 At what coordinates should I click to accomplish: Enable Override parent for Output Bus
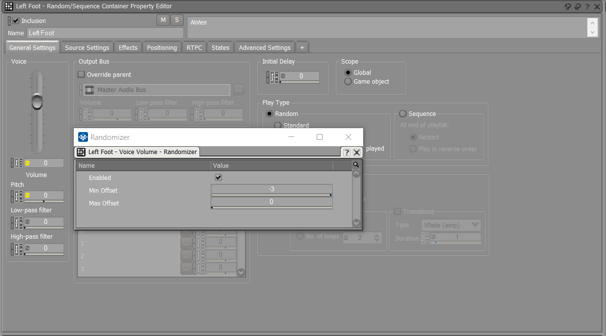point(82,74)
